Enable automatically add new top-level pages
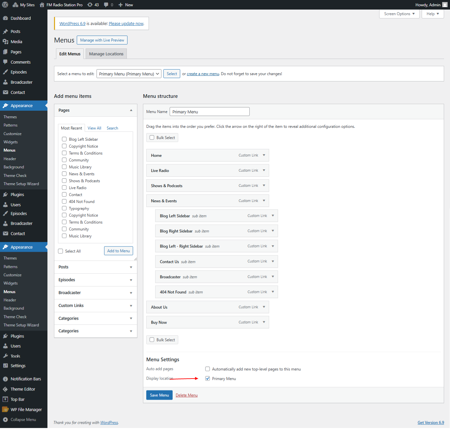Image resolution: width=450 pixels, height=429 pixels. 208,369
